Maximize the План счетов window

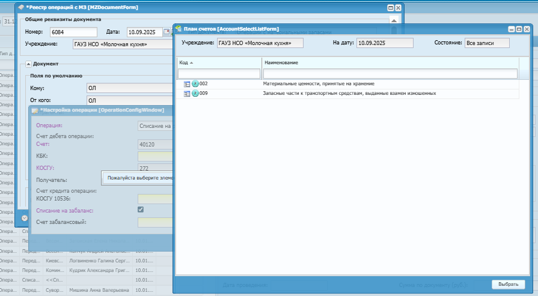pyautogui.click(x=519, y=29)
